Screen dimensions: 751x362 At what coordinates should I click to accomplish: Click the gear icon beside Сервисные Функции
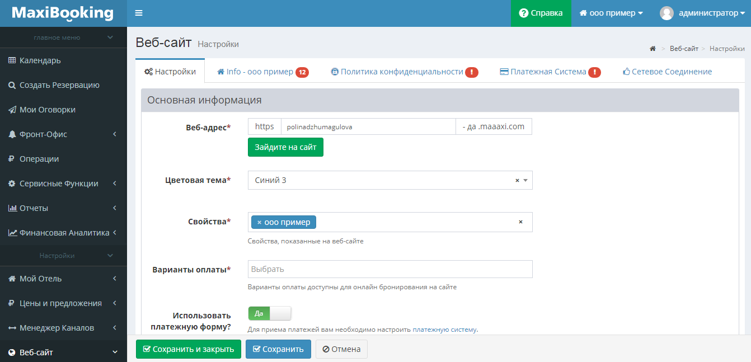pos(12,184)
